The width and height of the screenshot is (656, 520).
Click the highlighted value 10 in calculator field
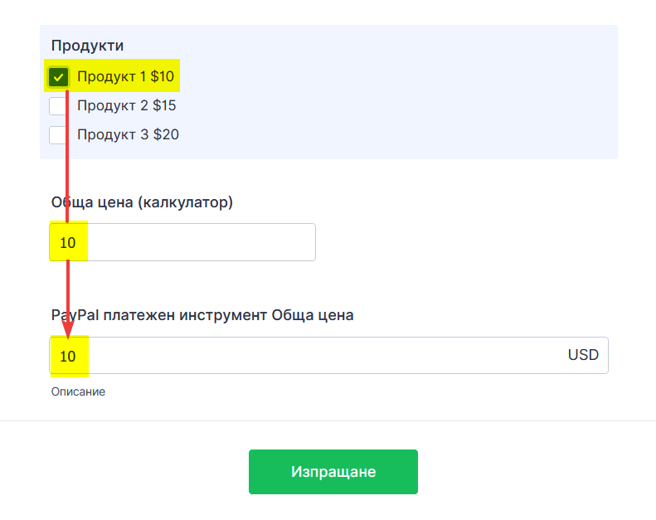[x=68, y=243]
